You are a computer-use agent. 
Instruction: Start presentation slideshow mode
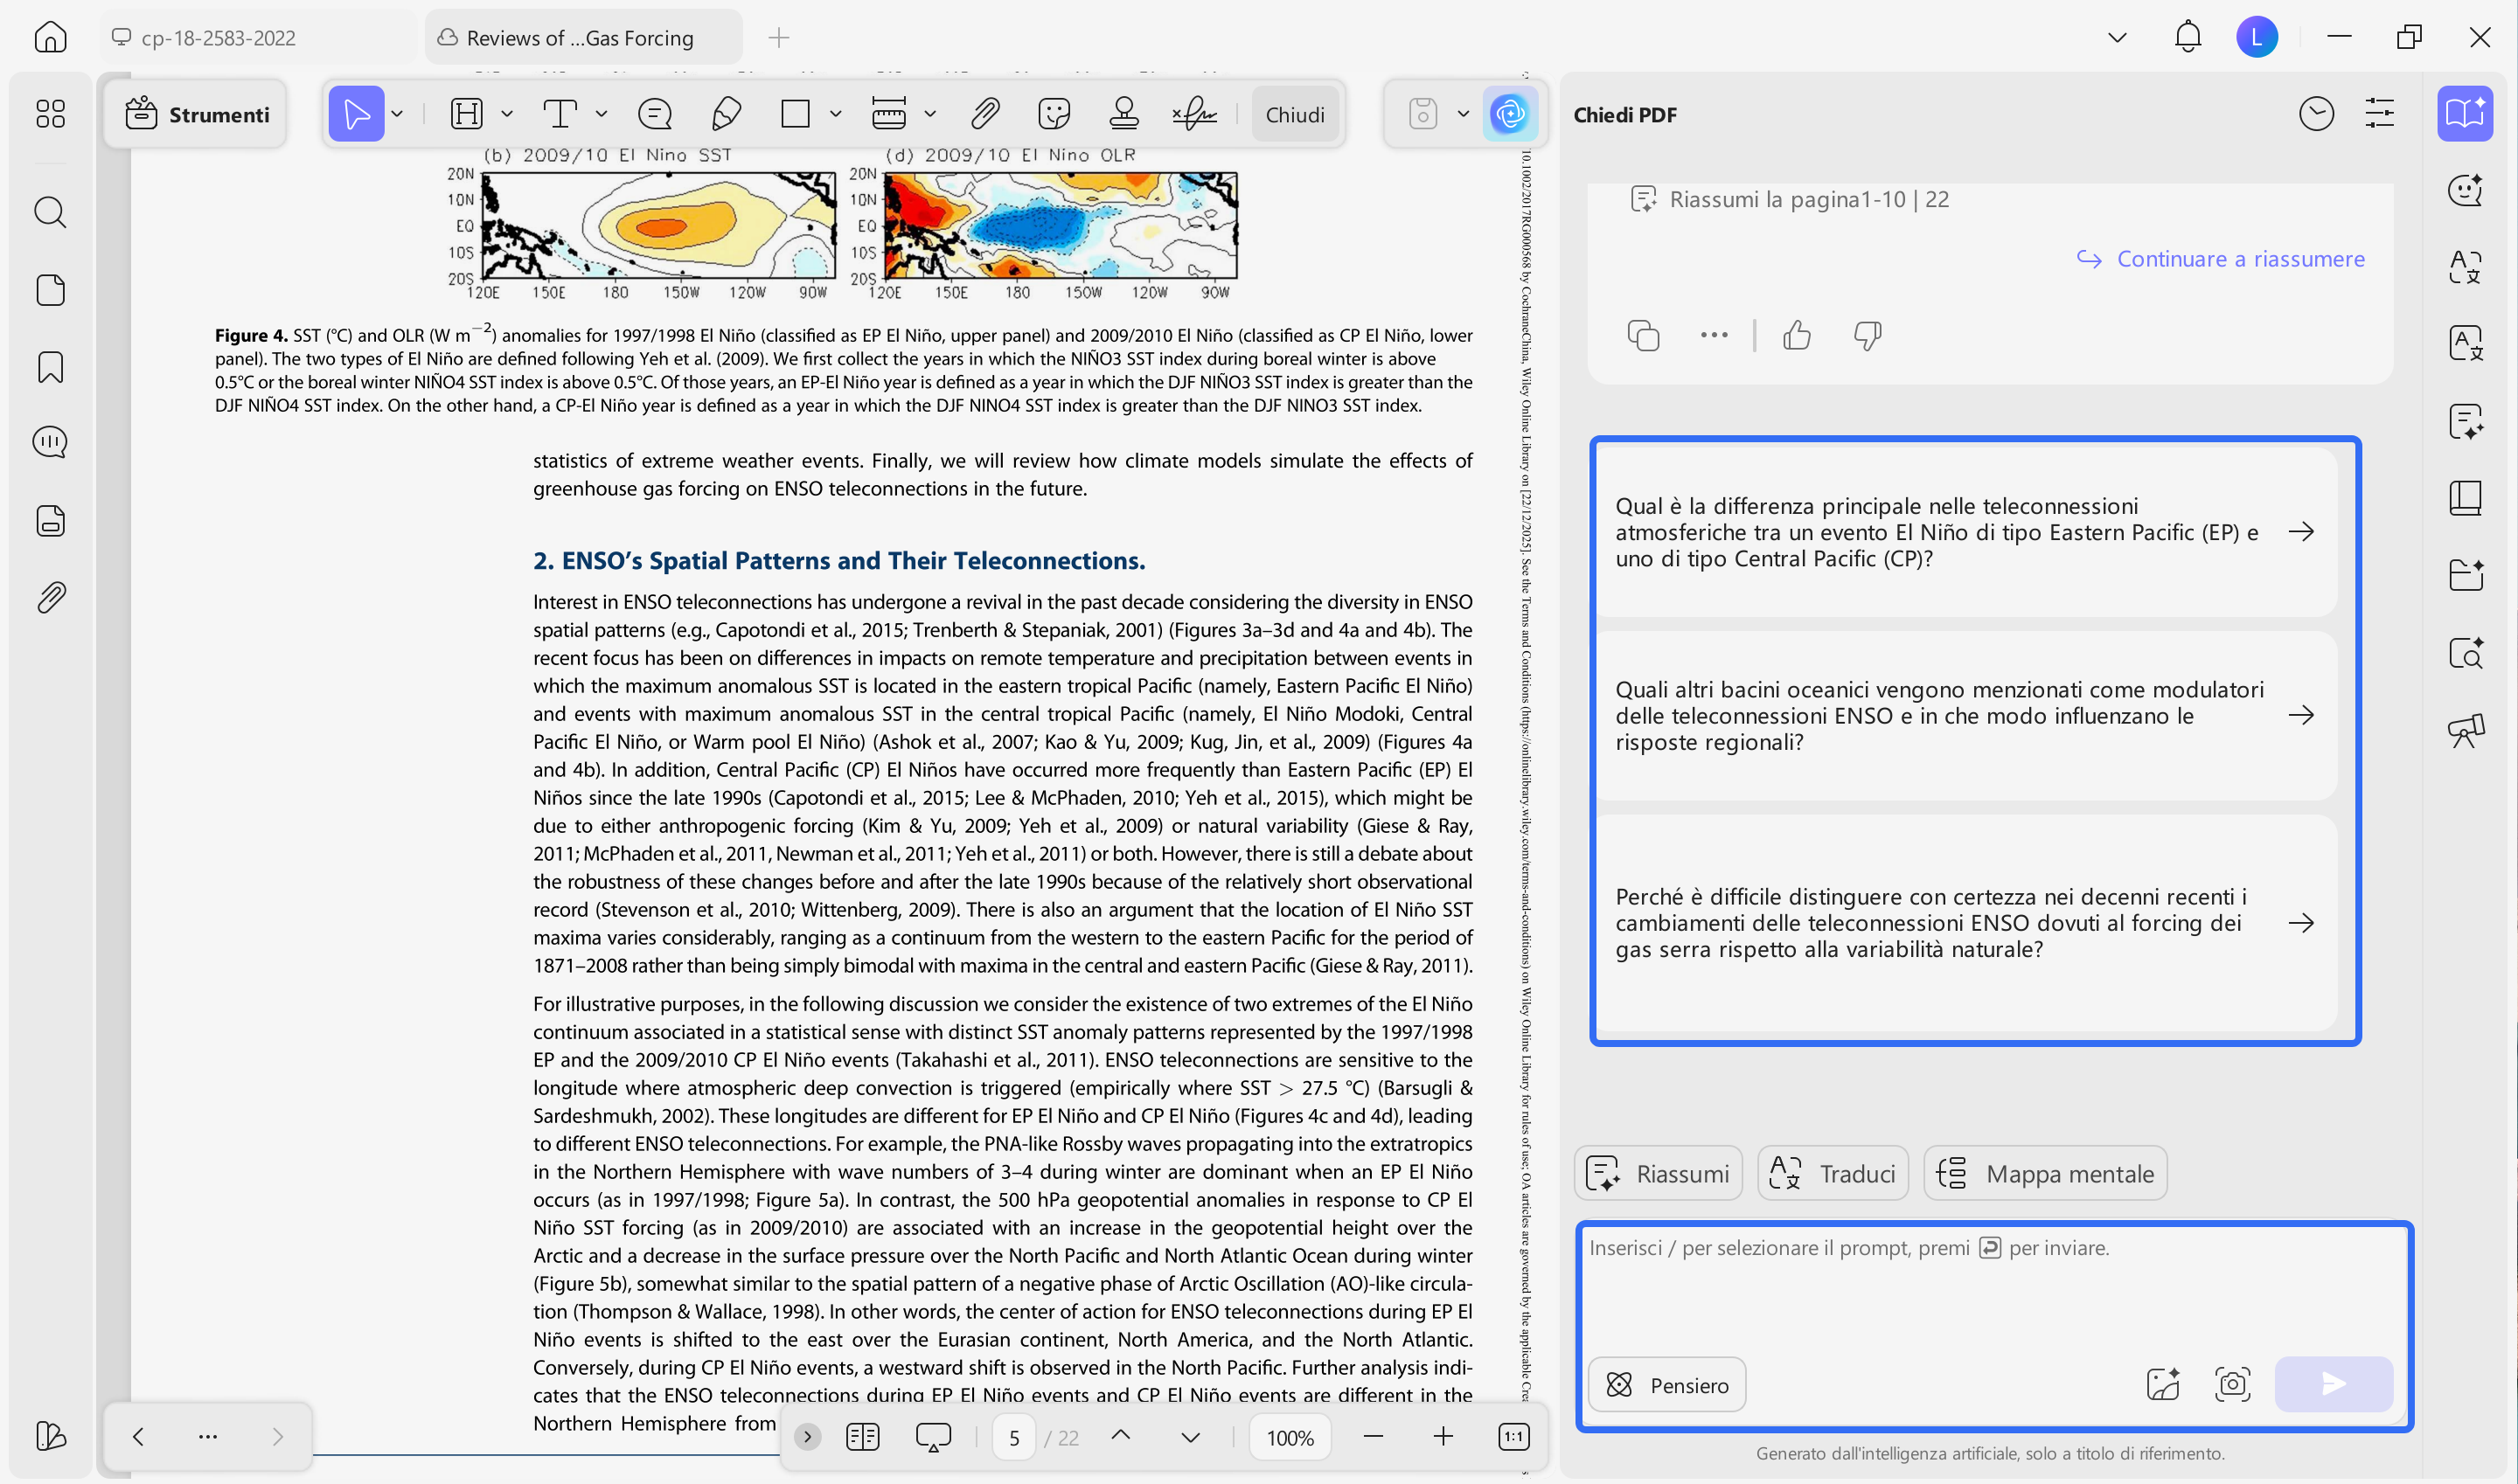[934, 1438]
